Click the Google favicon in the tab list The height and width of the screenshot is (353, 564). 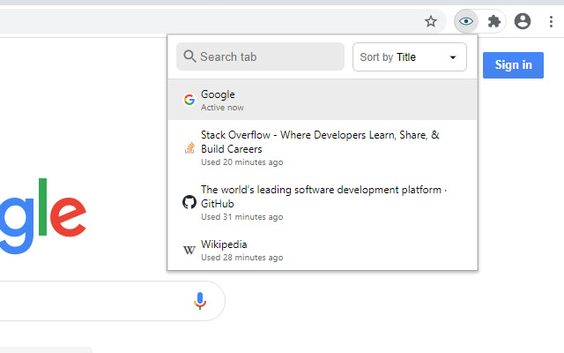[x=189, y=100]
